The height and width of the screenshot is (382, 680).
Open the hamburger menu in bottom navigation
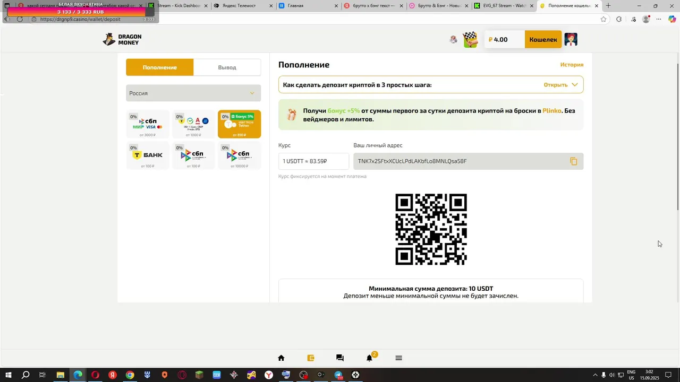[x=399, y=358]
